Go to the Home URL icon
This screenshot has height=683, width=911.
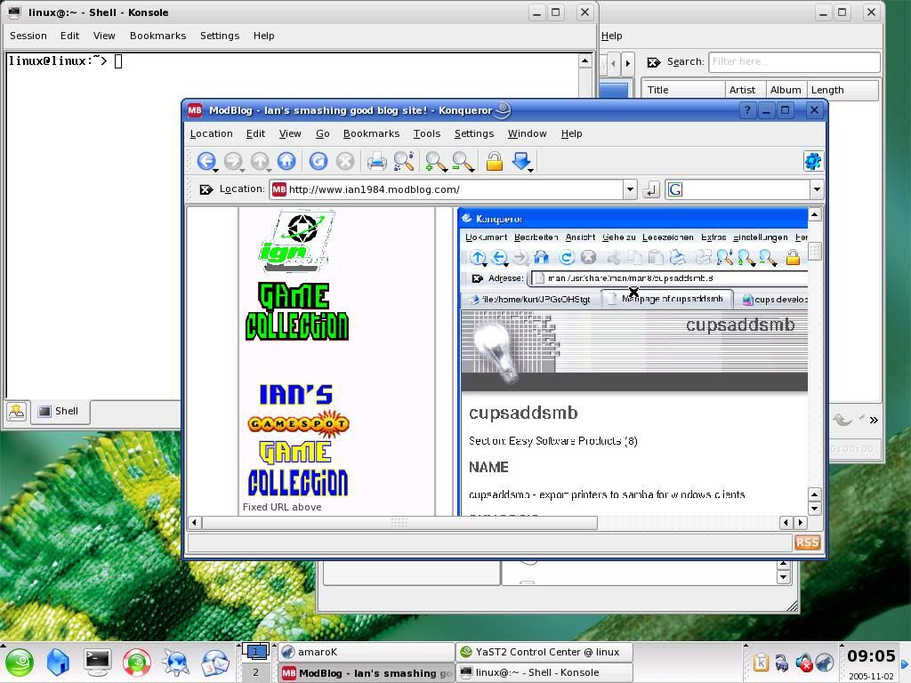click(x=286, y=161)
